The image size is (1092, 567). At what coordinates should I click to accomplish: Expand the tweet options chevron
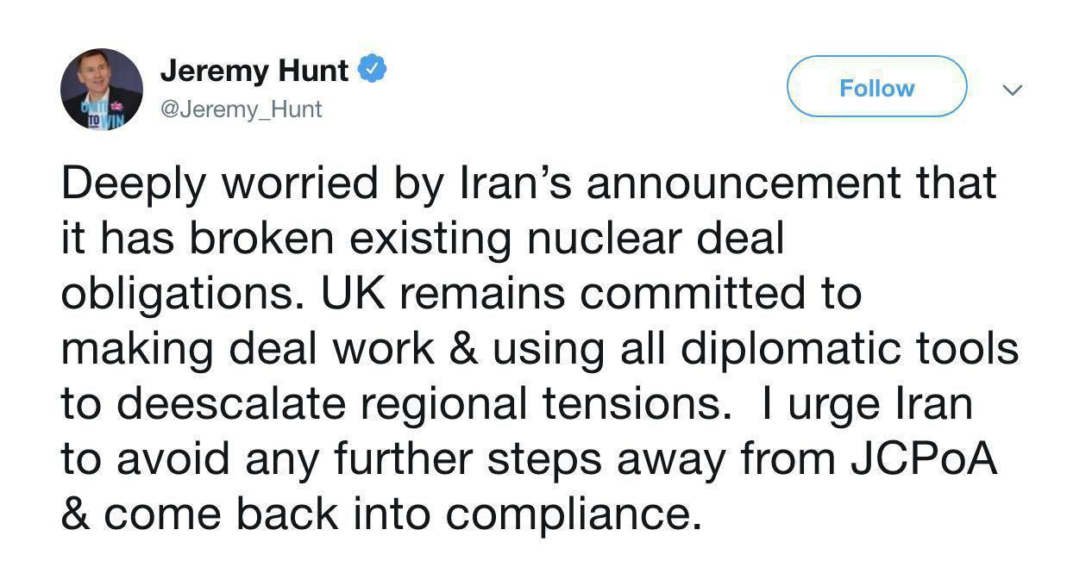click(x=1014, y=90)
